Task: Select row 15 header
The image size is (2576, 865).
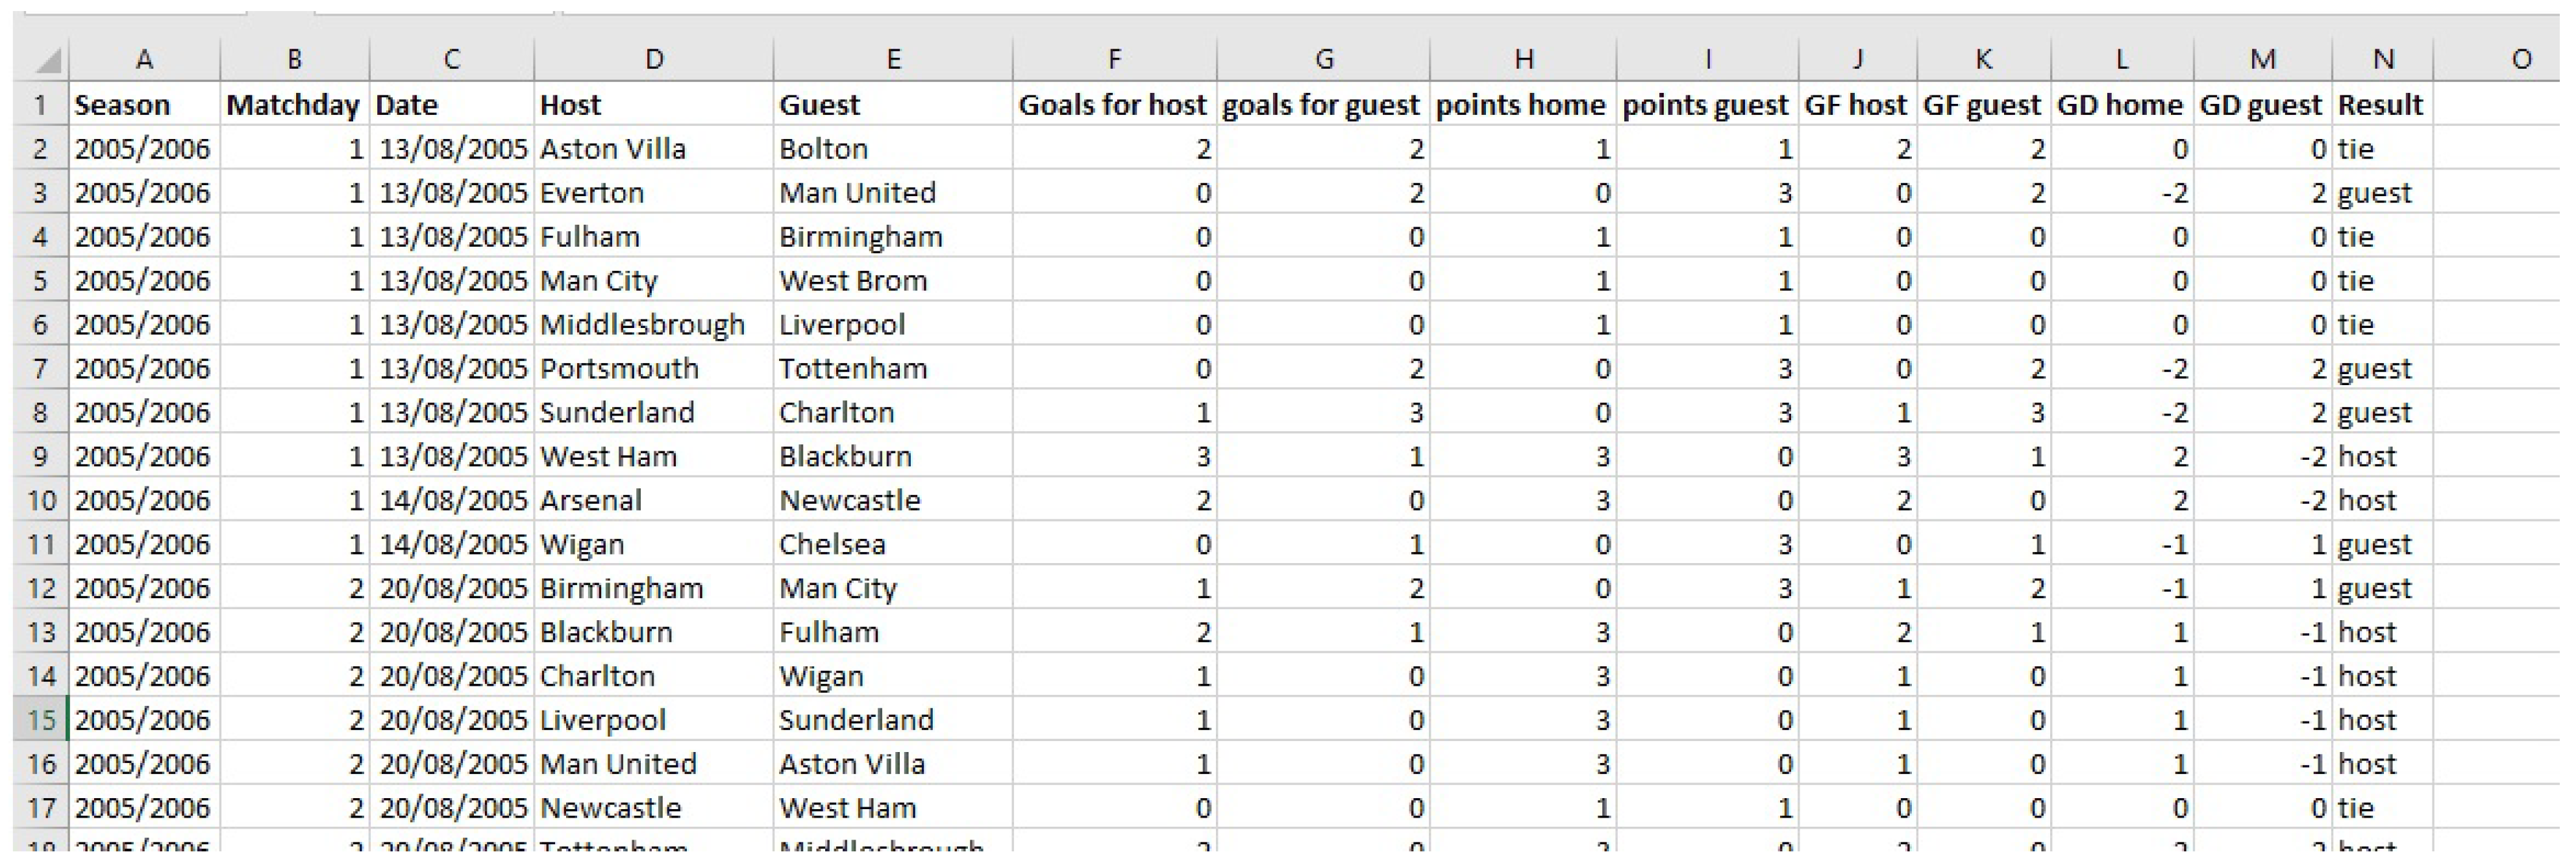Action: [40, 720]
